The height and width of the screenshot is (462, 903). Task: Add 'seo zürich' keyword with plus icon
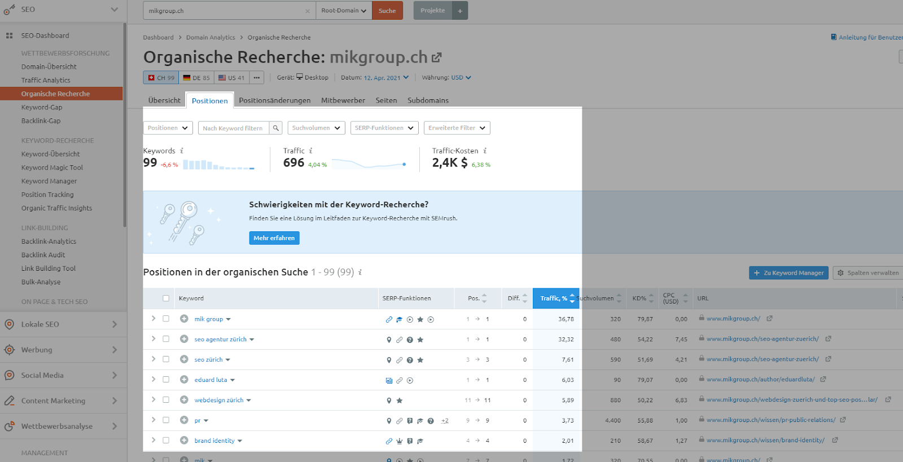click(x=184, y=359)
